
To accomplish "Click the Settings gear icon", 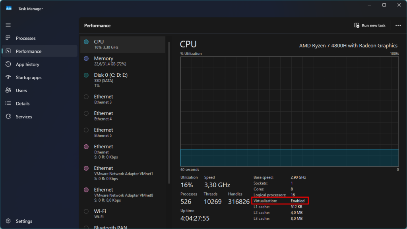I will (x=8, y=221).
